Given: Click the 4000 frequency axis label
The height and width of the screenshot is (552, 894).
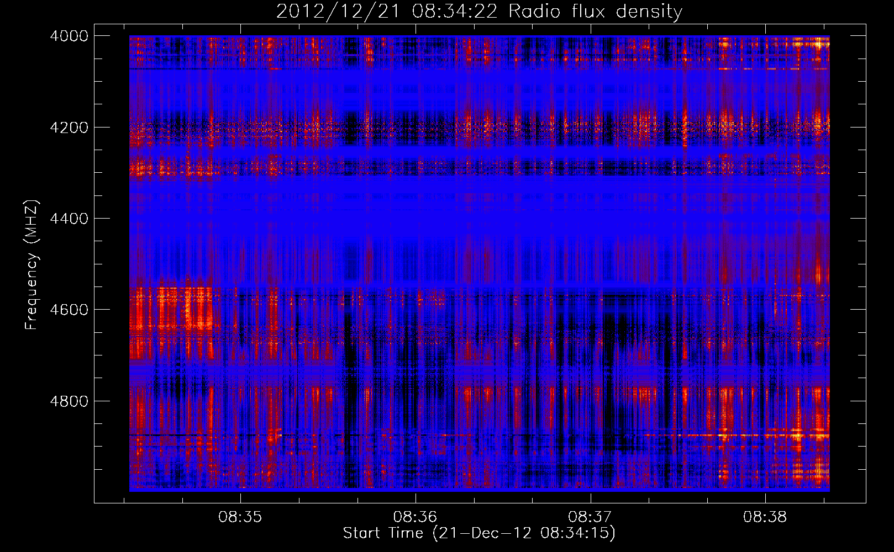Looking at the screenshot, I should [x=69, y=36].
